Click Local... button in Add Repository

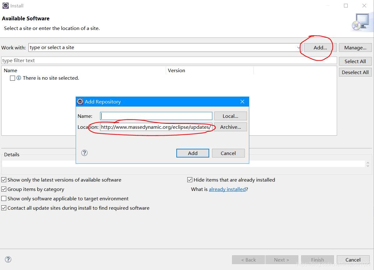230,116
